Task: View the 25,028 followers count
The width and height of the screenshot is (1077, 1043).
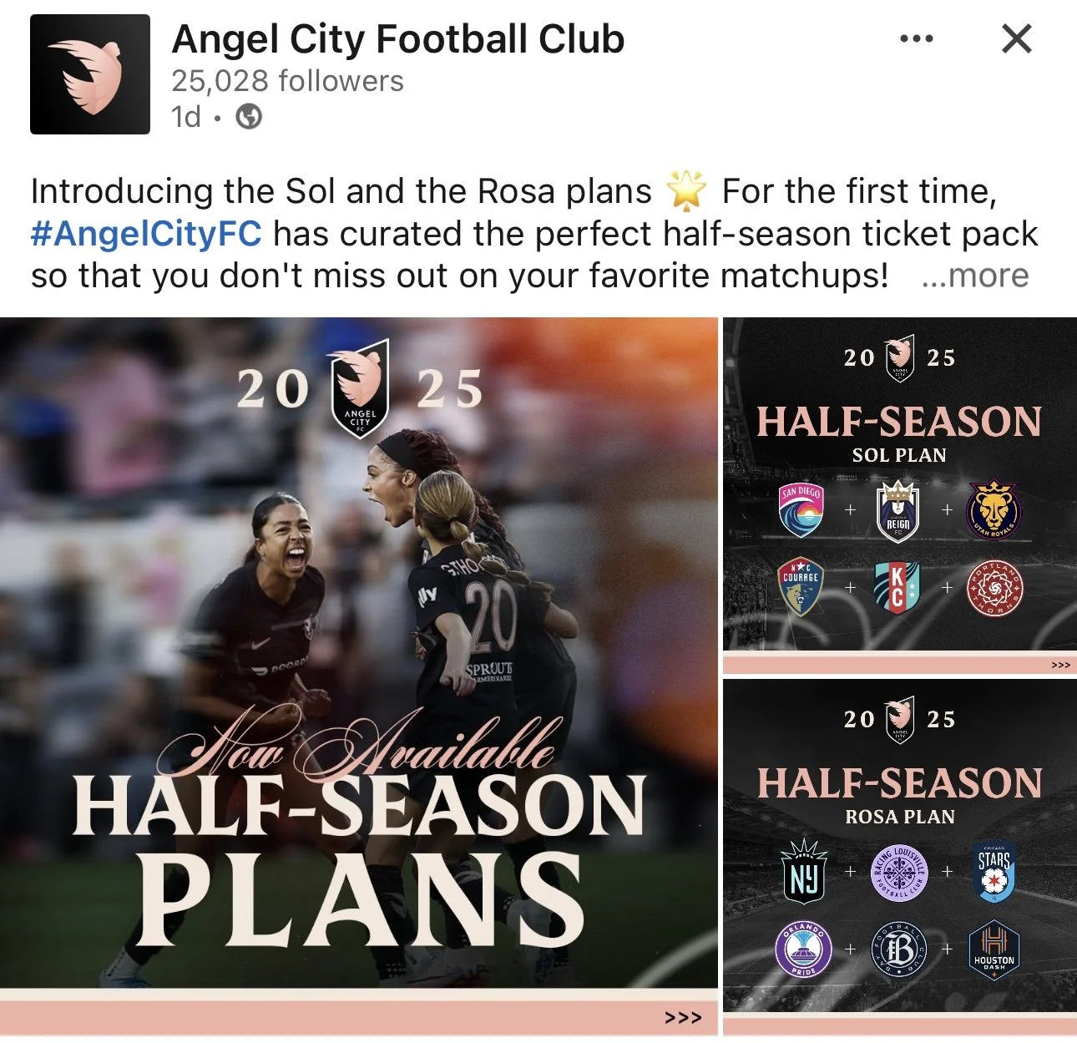Action: (x=287, y=81)
